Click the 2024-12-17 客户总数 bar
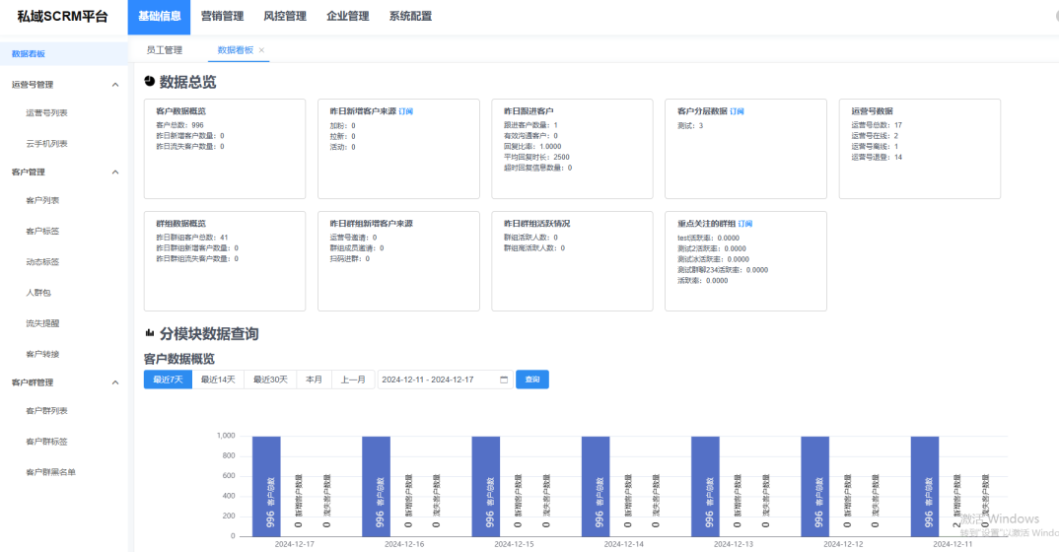This screenshot has width=1059, height=552. click(266, 486)
